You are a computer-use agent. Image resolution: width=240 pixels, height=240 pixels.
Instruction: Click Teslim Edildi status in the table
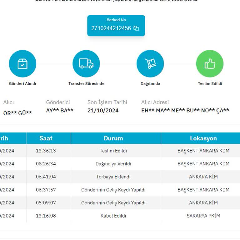pos(113,151)
